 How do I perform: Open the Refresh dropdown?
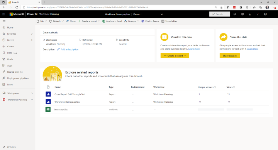coord(63,21)
